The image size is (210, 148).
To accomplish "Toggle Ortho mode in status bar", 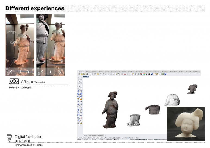I will (137, 140).
